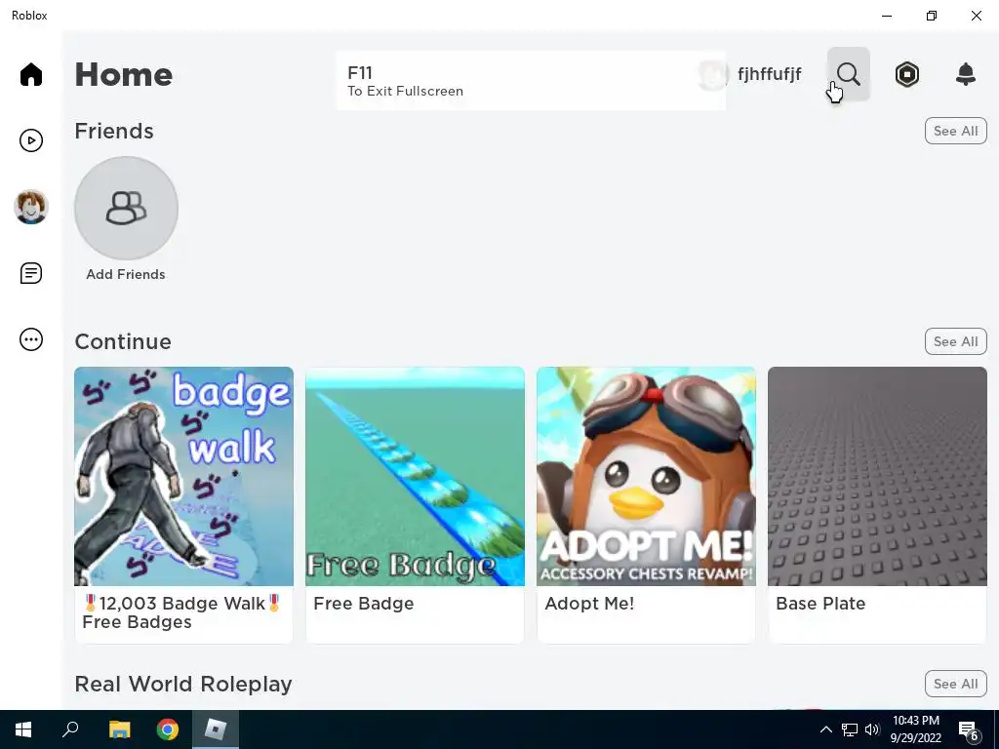999x749 pixels.
Task: Click See All for Continue
Action: (956, 341)
